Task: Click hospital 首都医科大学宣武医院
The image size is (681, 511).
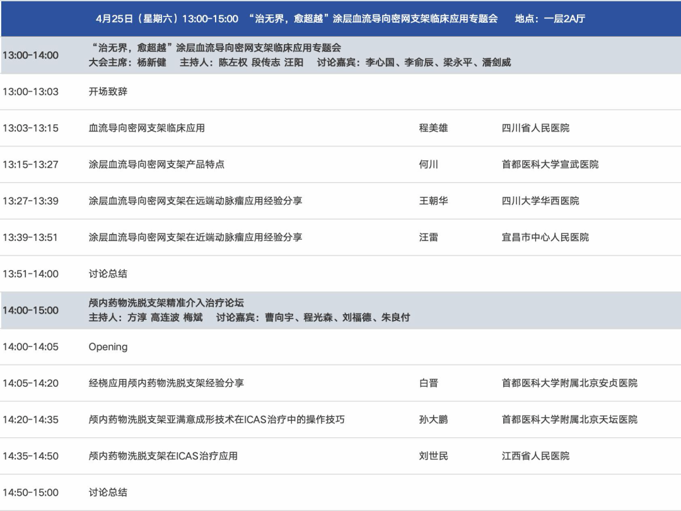Action: coord(550,165)
